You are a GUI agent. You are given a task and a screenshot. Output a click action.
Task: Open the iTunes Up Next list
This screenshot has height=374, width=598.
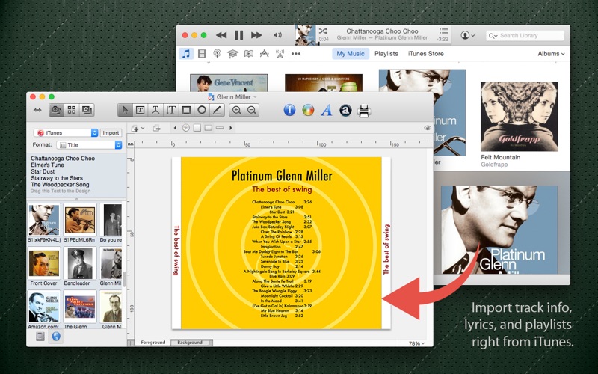[x=443, y=31]
